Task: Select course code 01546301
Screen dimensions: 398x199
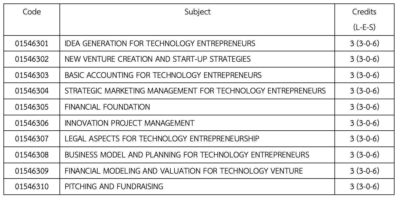Action: pos(32,44)
